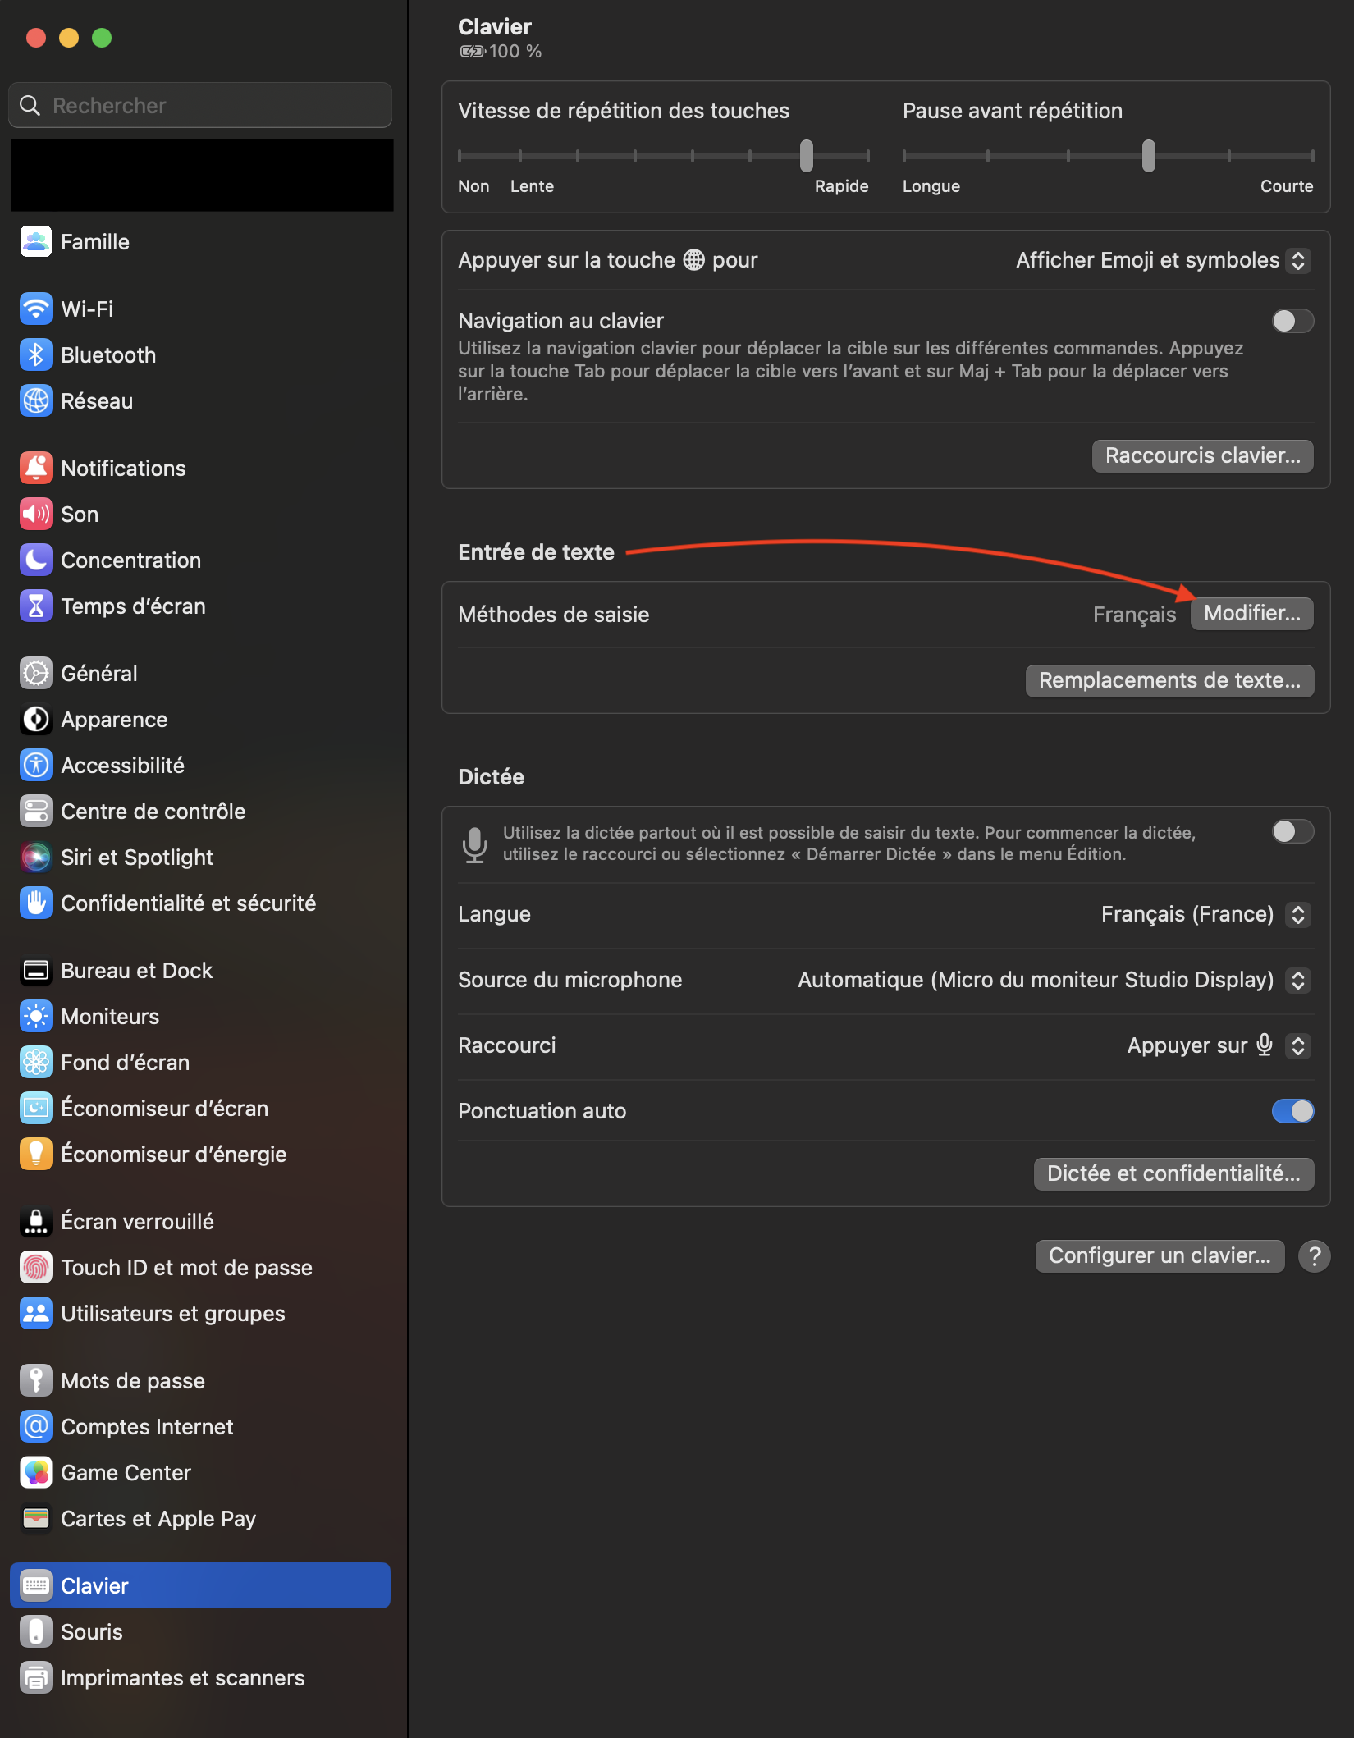This screenshot has height=1738, width=1354.
Task: Click the Wi-Fi icon in sidebar
Action: 35,309
